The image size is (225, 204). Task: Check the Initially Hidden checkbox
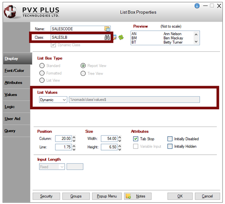(170, 146)
